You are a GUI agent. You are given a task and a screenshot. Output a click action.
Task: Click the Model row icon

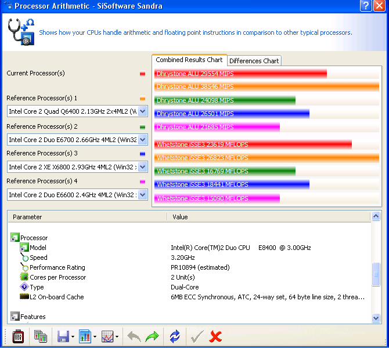(x=24, y=247)
